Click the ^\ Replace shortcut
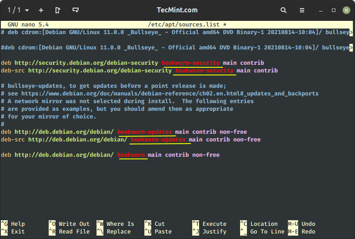 [x=114, y=231]
